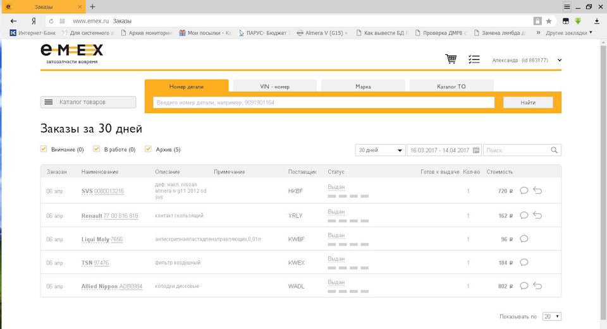The image size is (607, 329).
Task: Open browser downloads arrow icon
Action: pos(596,21)
